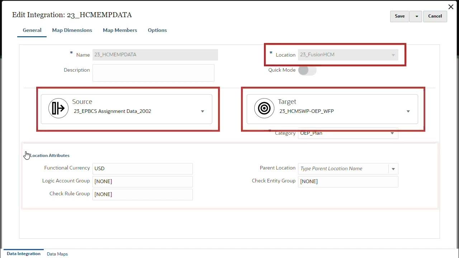Click the Source arrow-bar icon
459x258 pixels.
click(58, 108)
